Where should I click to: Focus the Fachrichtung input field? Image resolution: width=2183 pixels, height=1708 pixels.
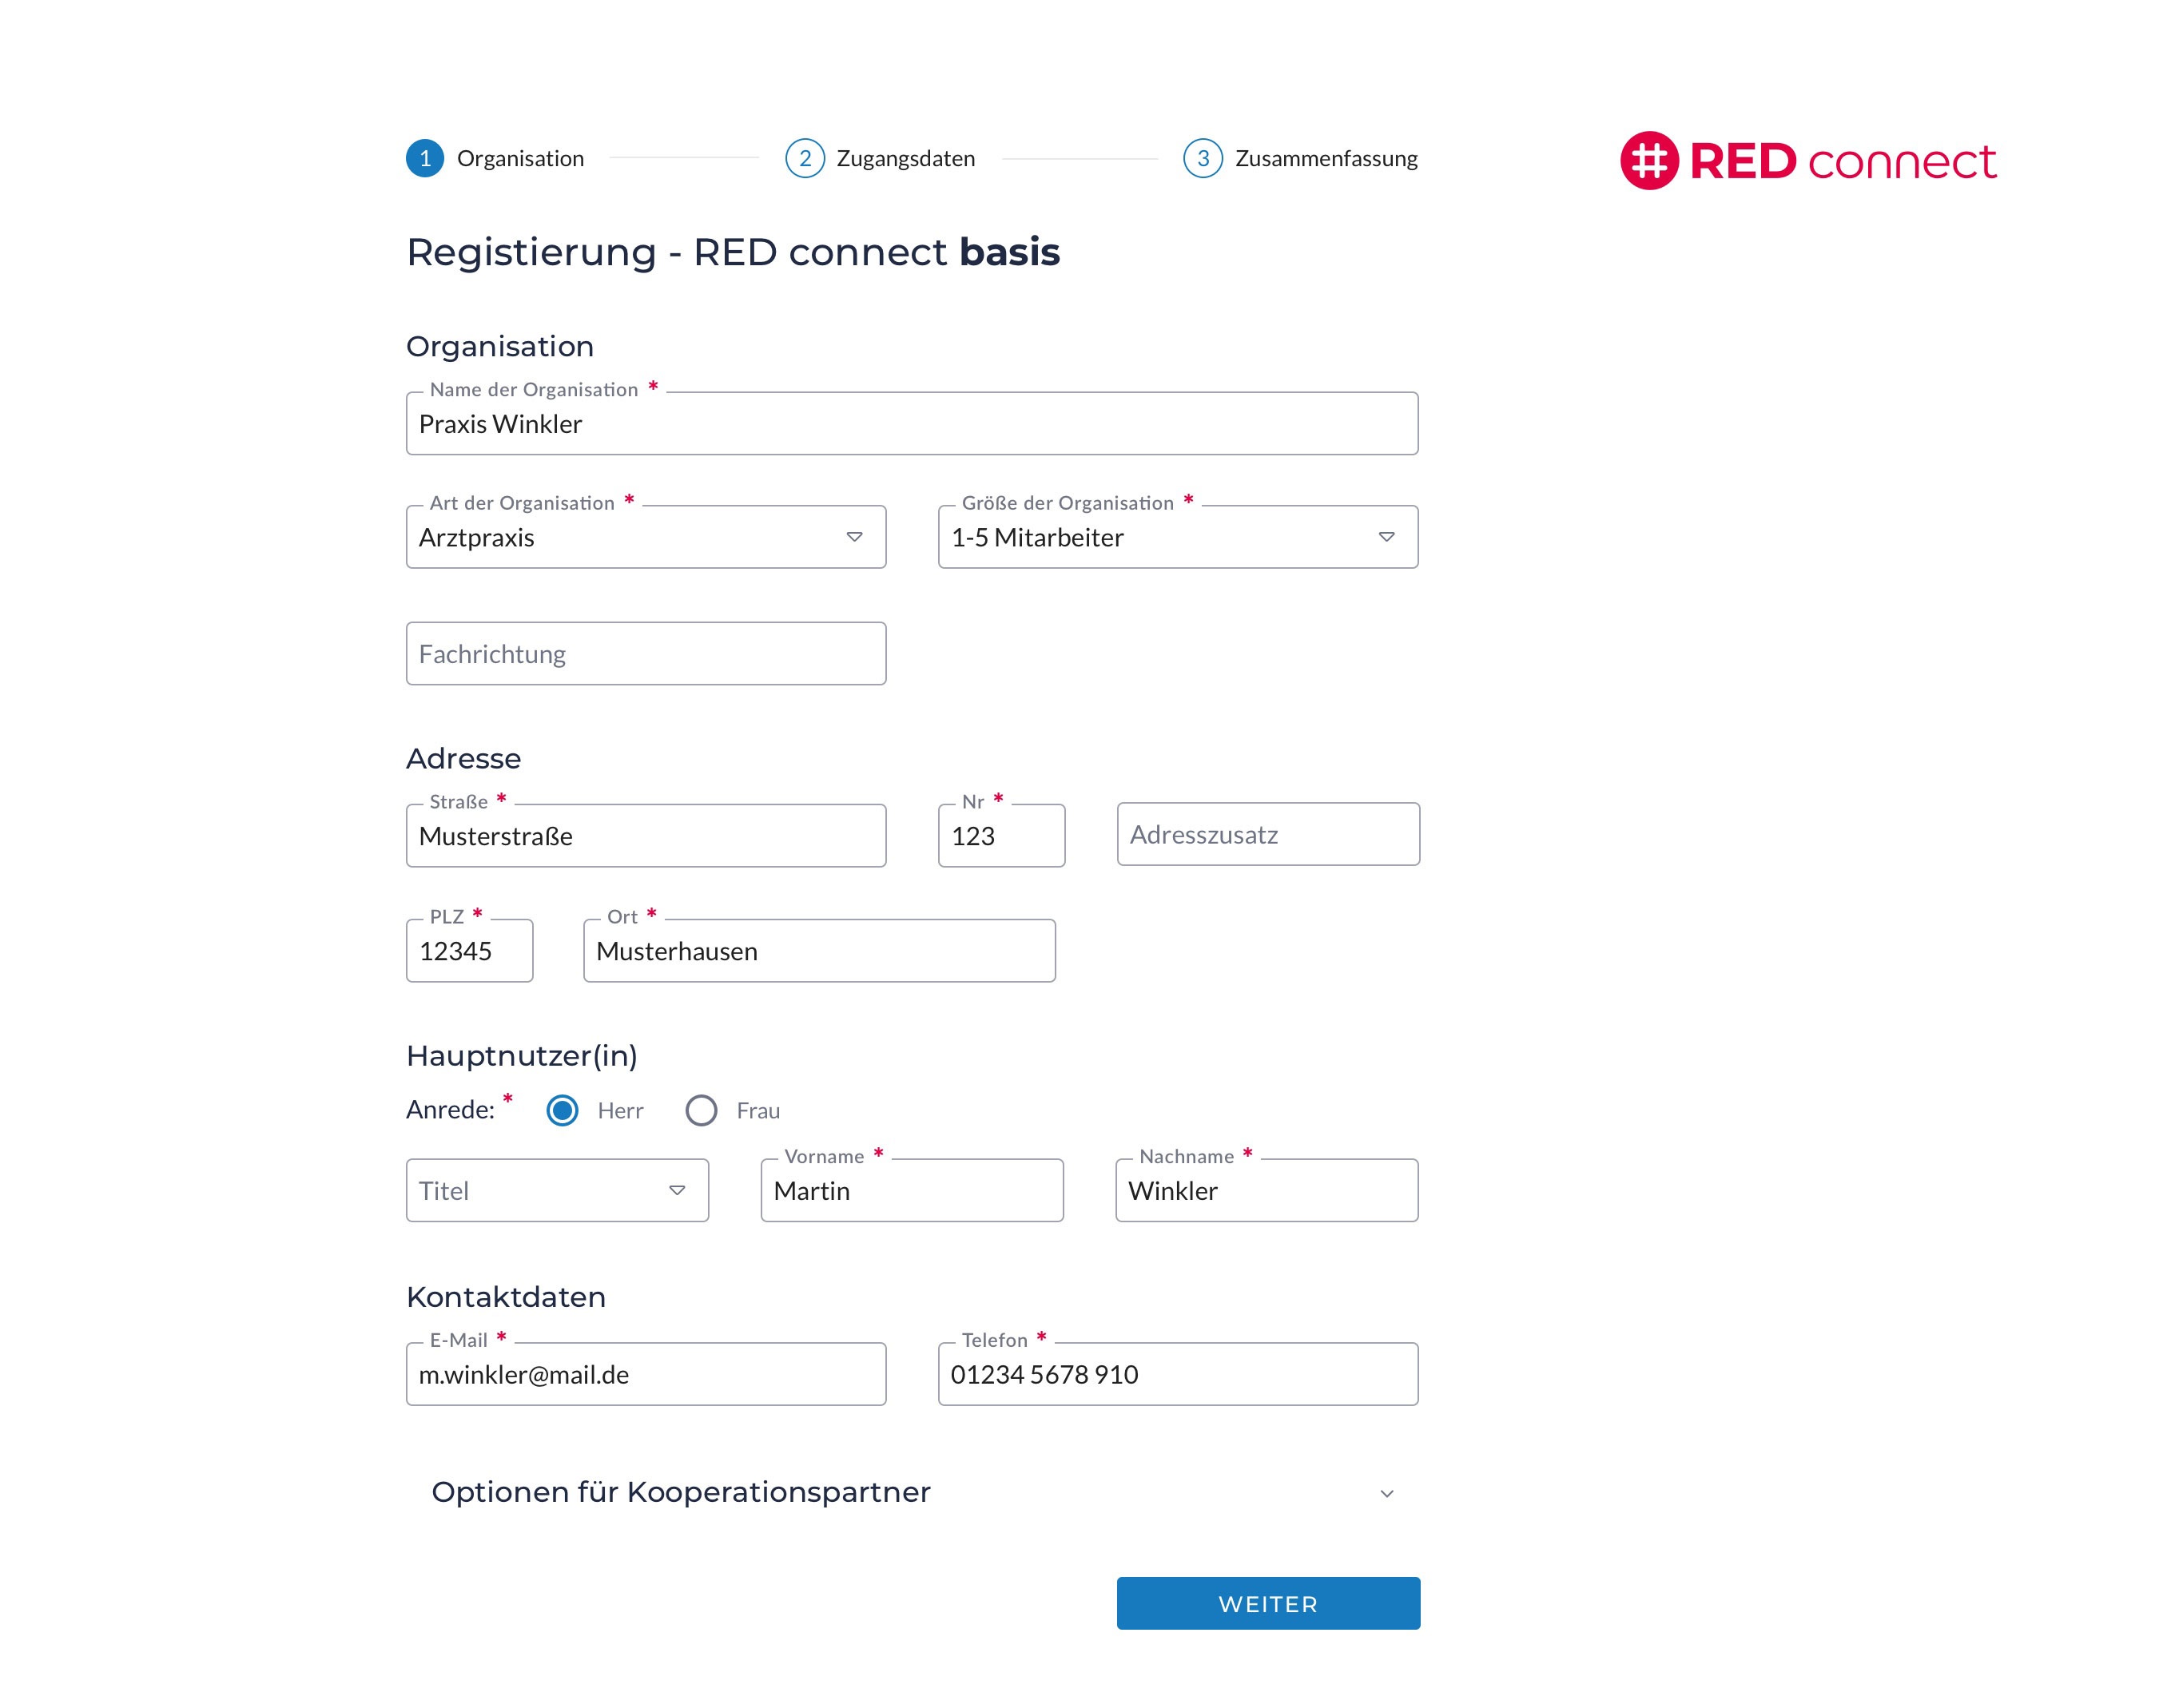[646, 654]
